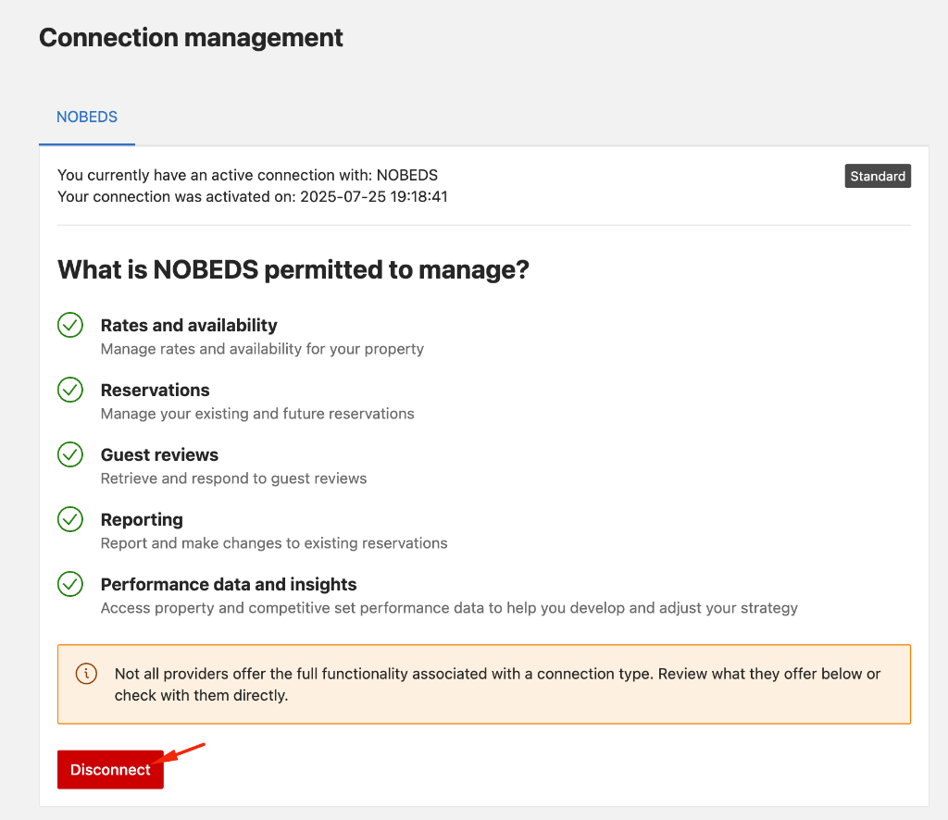Select the Reservations permission title
The height and width of the screenshot is (820, 948).
(x=155, y=391)
